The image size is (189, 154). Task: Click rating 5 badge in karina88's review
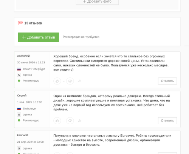click(x=19, y=148)
